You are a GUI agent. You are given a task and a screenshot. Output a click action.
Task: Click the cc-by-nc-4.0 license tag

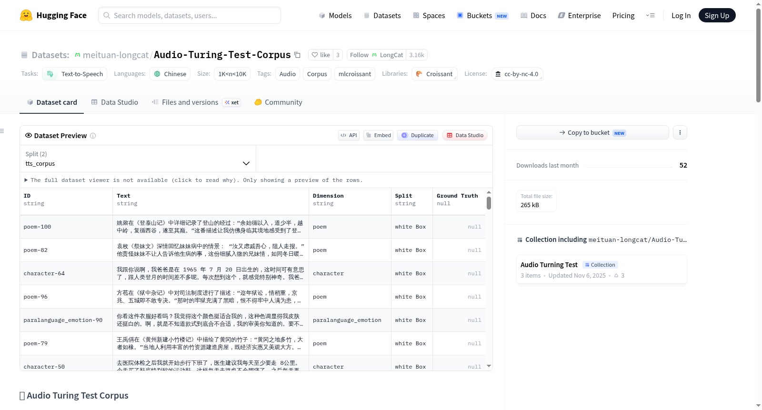(517, 74)
